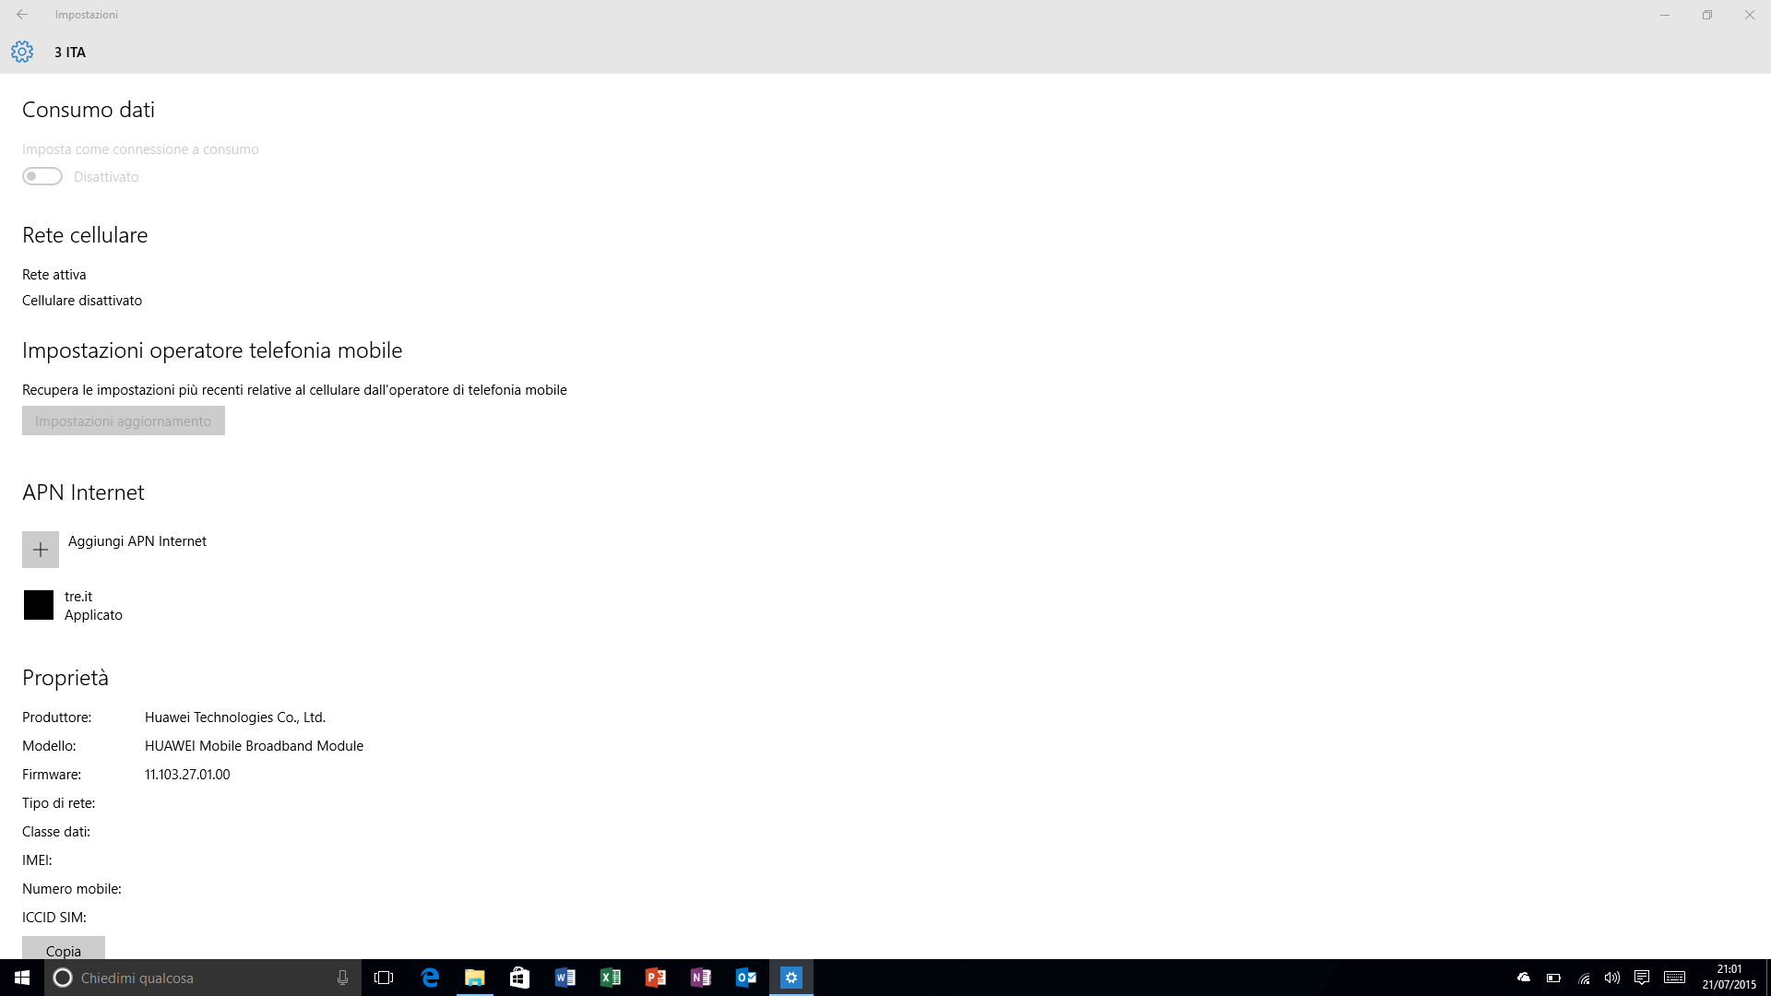
Task: Select Aggiungi APN Internet label
Action: click(x=137, y=541)
